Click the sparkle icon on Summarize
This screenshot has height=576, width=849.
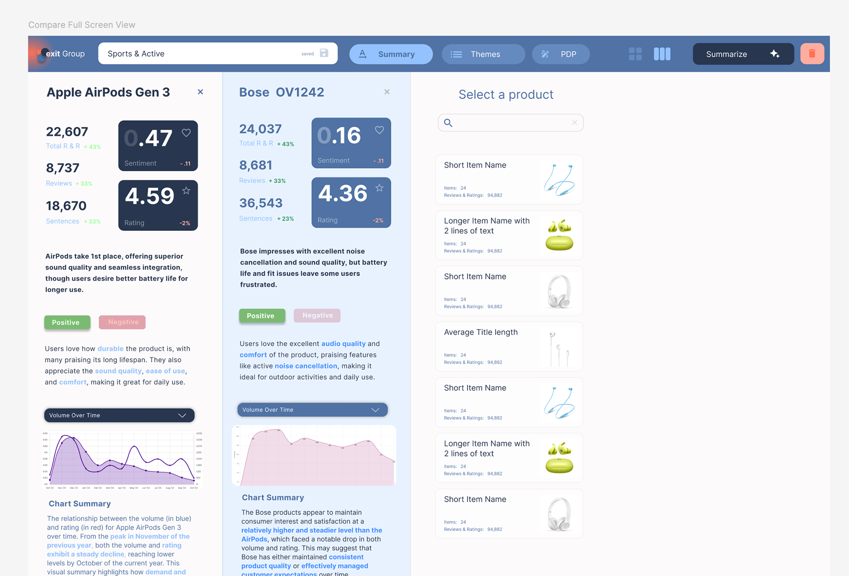click(x=774, y=54)
